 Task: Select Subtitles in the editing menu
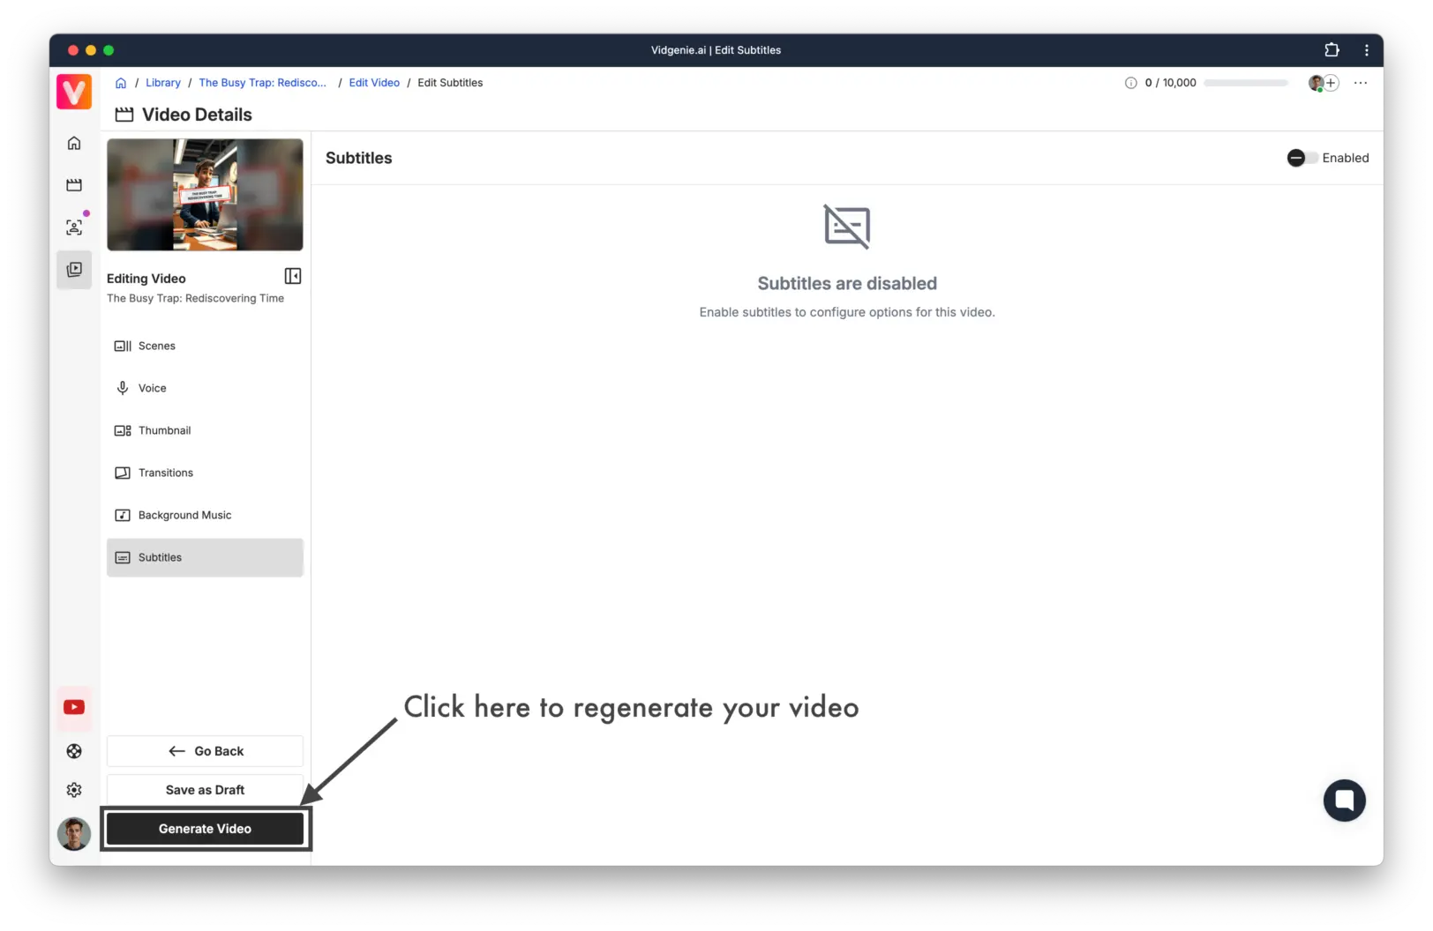click(205, 557)
